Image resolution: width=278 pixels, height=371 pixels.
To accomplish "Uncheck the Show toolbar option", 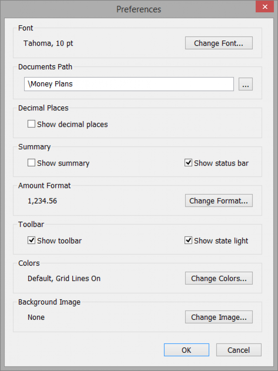I will [32, 241].
